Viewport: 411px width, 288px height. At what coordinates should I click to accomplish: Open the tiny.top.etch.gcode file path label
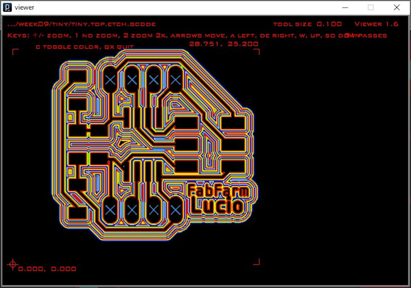(82, 24)
